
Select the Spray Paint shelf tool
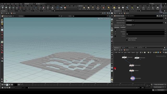[44, 8]
